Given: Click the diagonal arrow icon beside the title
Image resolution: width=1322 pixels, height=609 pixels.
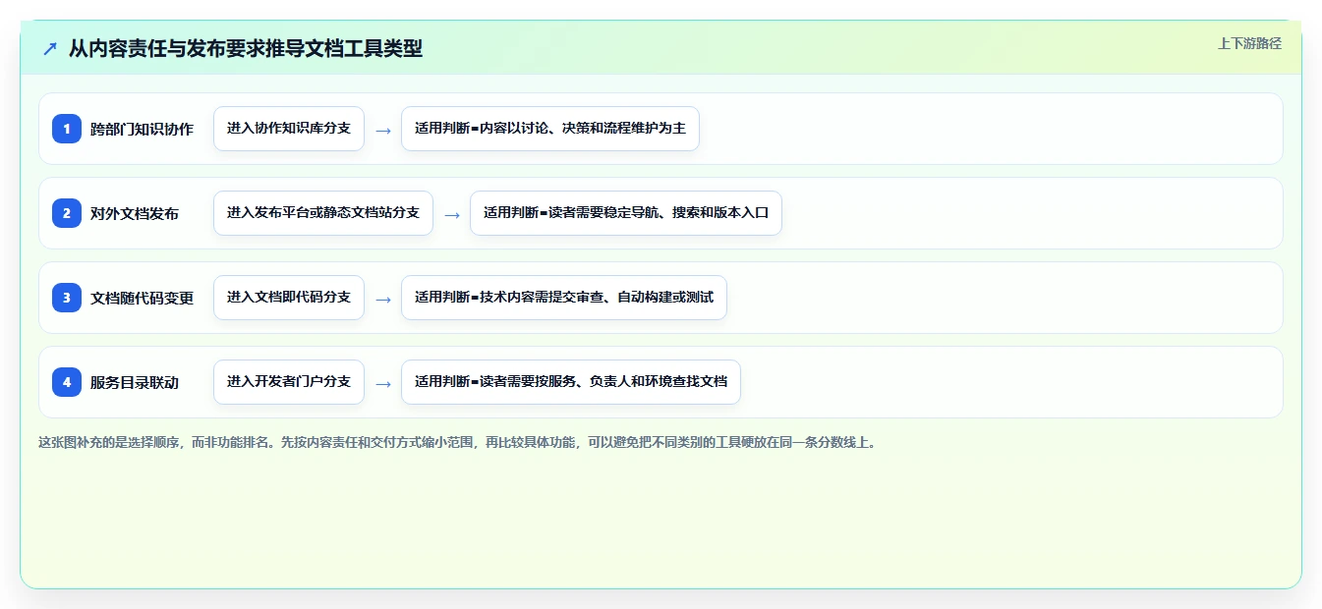Looking at the screenshot, I should pyautogui.click(x=50, y=48).
